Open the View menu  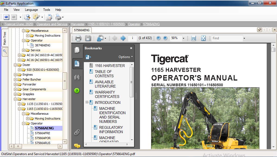(17, 10)
